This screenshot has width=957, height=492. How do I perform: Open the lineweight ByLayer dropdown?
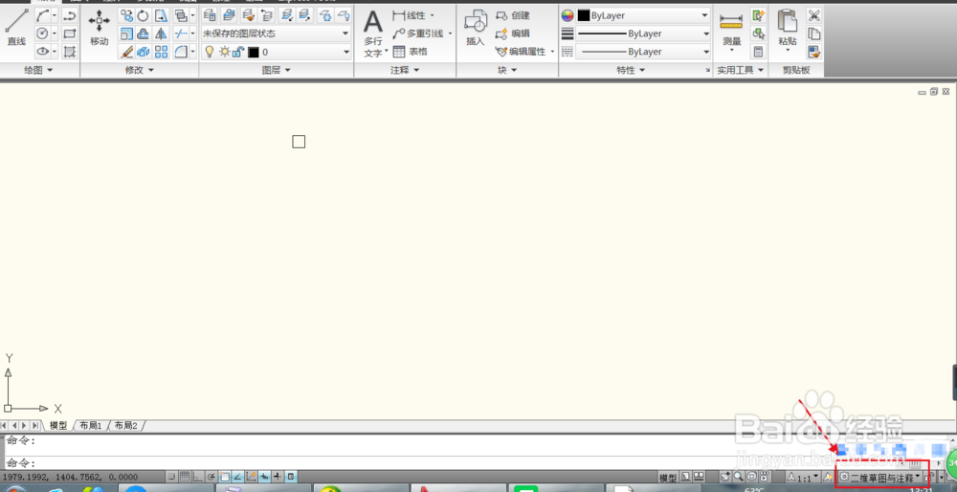coord(644,34)
